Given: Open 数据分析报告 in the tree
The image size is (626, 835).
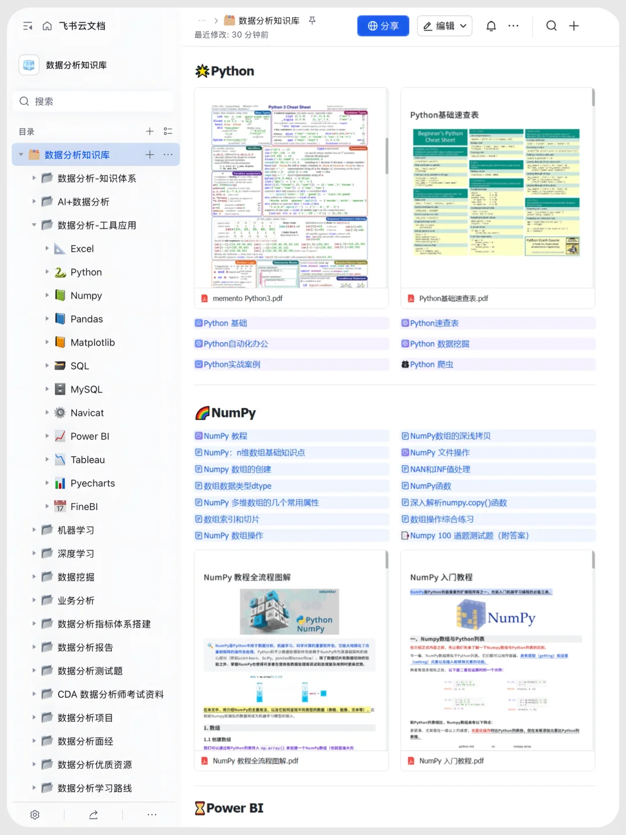Looking at the screenshot, I should [x=85, y=648].
